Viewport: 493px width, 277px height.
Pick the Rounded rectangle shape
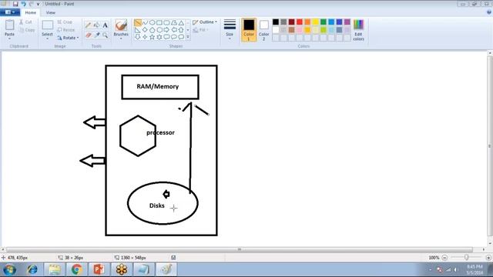[x=166, y=22]
